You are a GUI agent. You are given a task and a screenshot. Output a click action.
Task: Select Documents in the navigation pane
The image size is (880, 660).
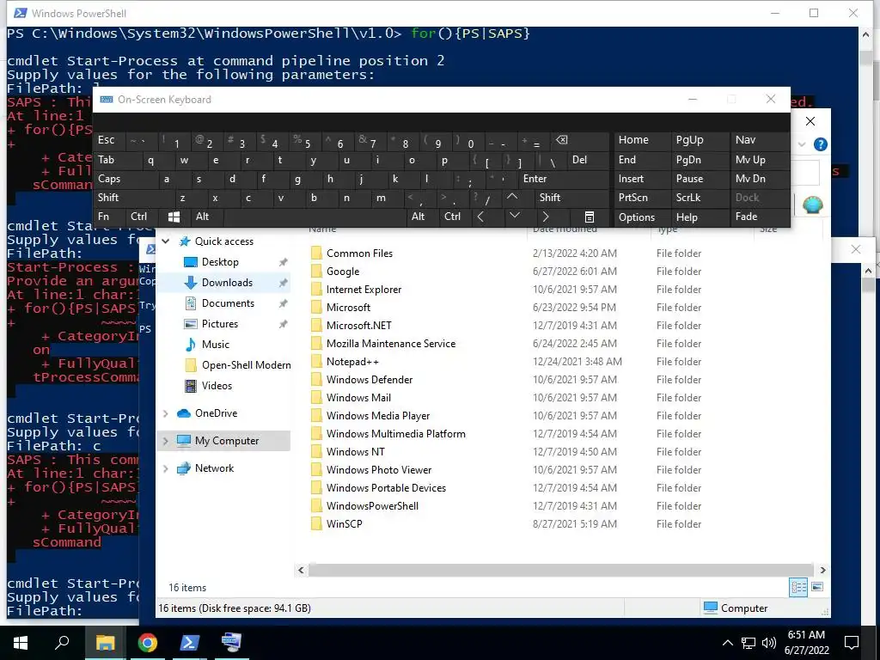(228, 303)
